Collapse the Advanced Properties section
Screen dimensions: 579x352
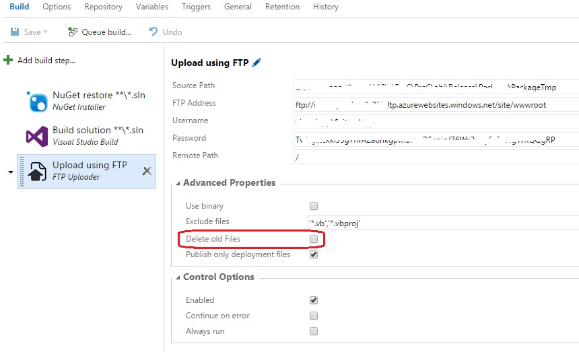point(178,183)
